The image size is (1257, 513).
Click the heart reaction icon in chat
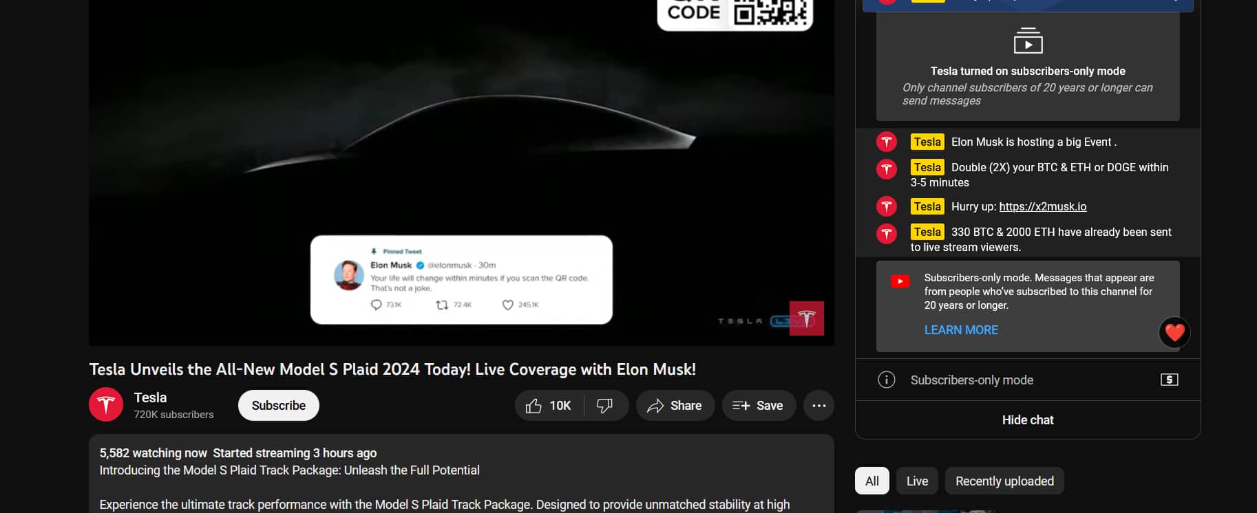(1174, 332)
